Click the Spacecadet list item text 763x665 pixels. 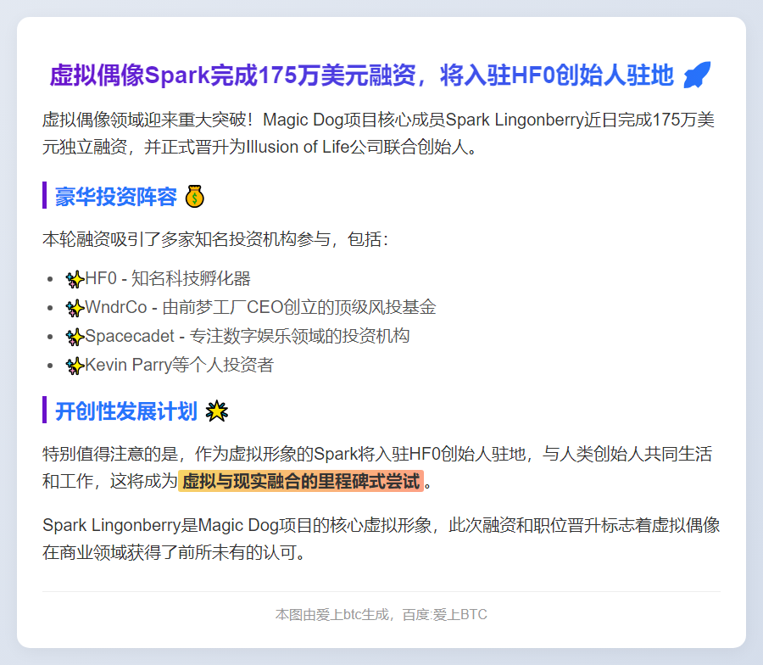tap(247, 337)
